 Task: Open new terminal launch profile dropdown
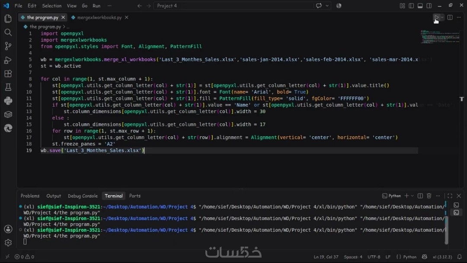coord(413,196)
